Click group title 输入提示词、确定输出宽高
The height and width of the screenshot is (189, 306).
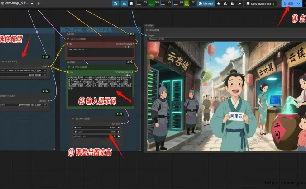[x=86, y=30]
